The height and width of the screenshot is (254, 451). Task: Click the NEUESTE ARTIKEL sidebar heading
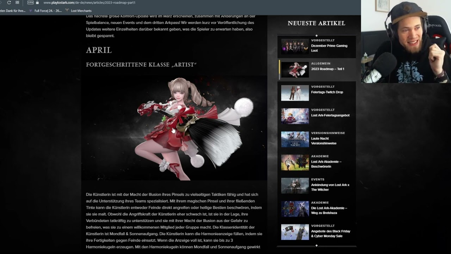click(x=316, y=23)
